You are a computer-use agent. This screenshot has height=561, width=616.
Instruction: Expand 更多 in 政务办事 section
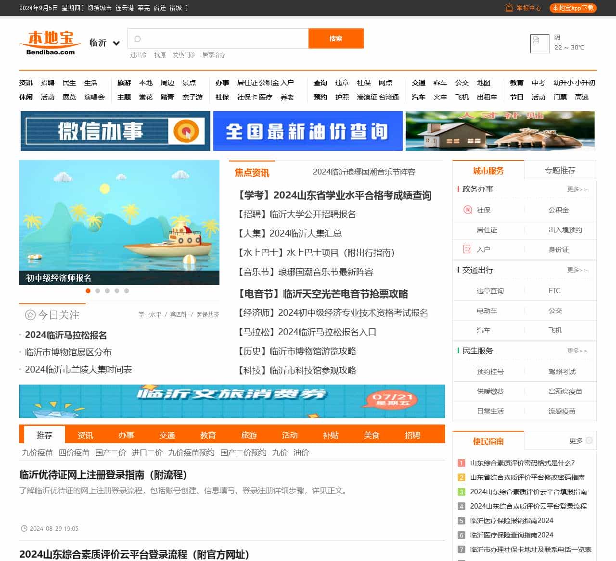[577, 189]
